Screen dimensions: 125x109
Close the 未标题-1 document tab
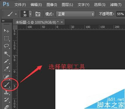pyautogui.click(x=62, y=22)
